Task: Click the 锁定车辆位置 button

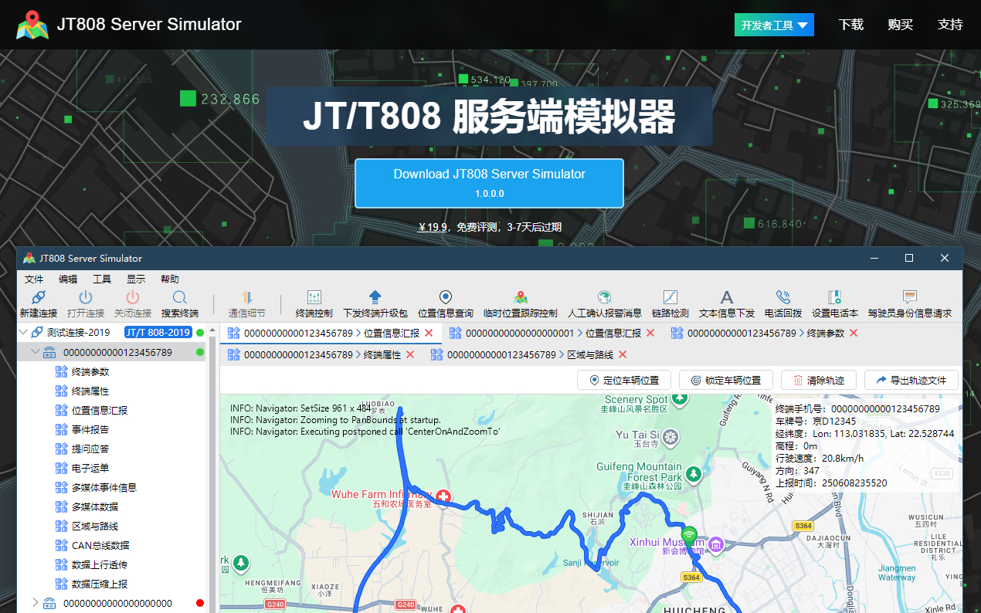Action: (x=726, y=380)
